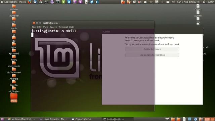Open the volume sound indicator
This screenshot has width=215, height=121.
point(173,2)
